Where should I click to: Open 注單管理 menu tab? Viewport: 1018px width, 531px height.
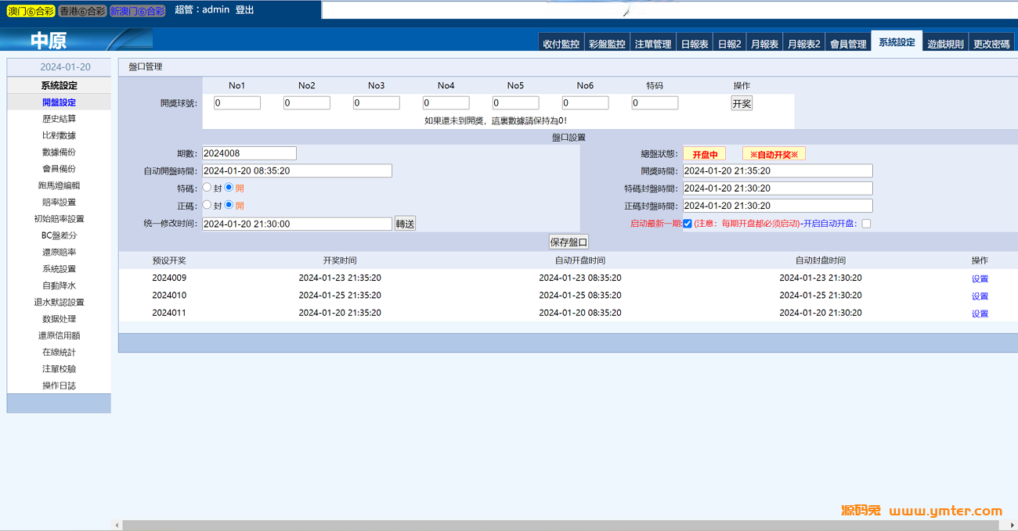[x=653, y=44]
